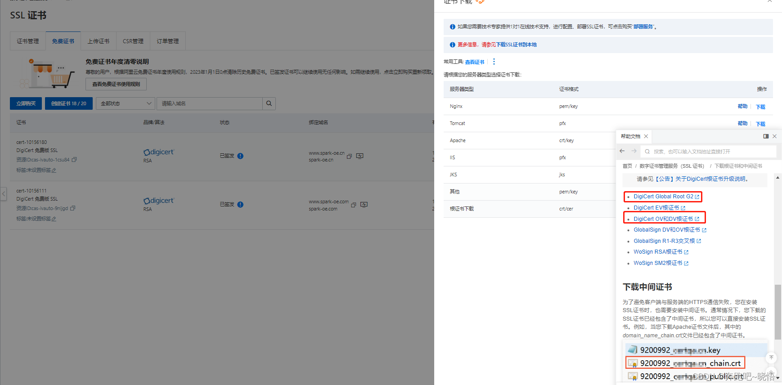Click 创建证书 18 / 20 button
This screenshot has height=385, width=782.
coord(68,103)
